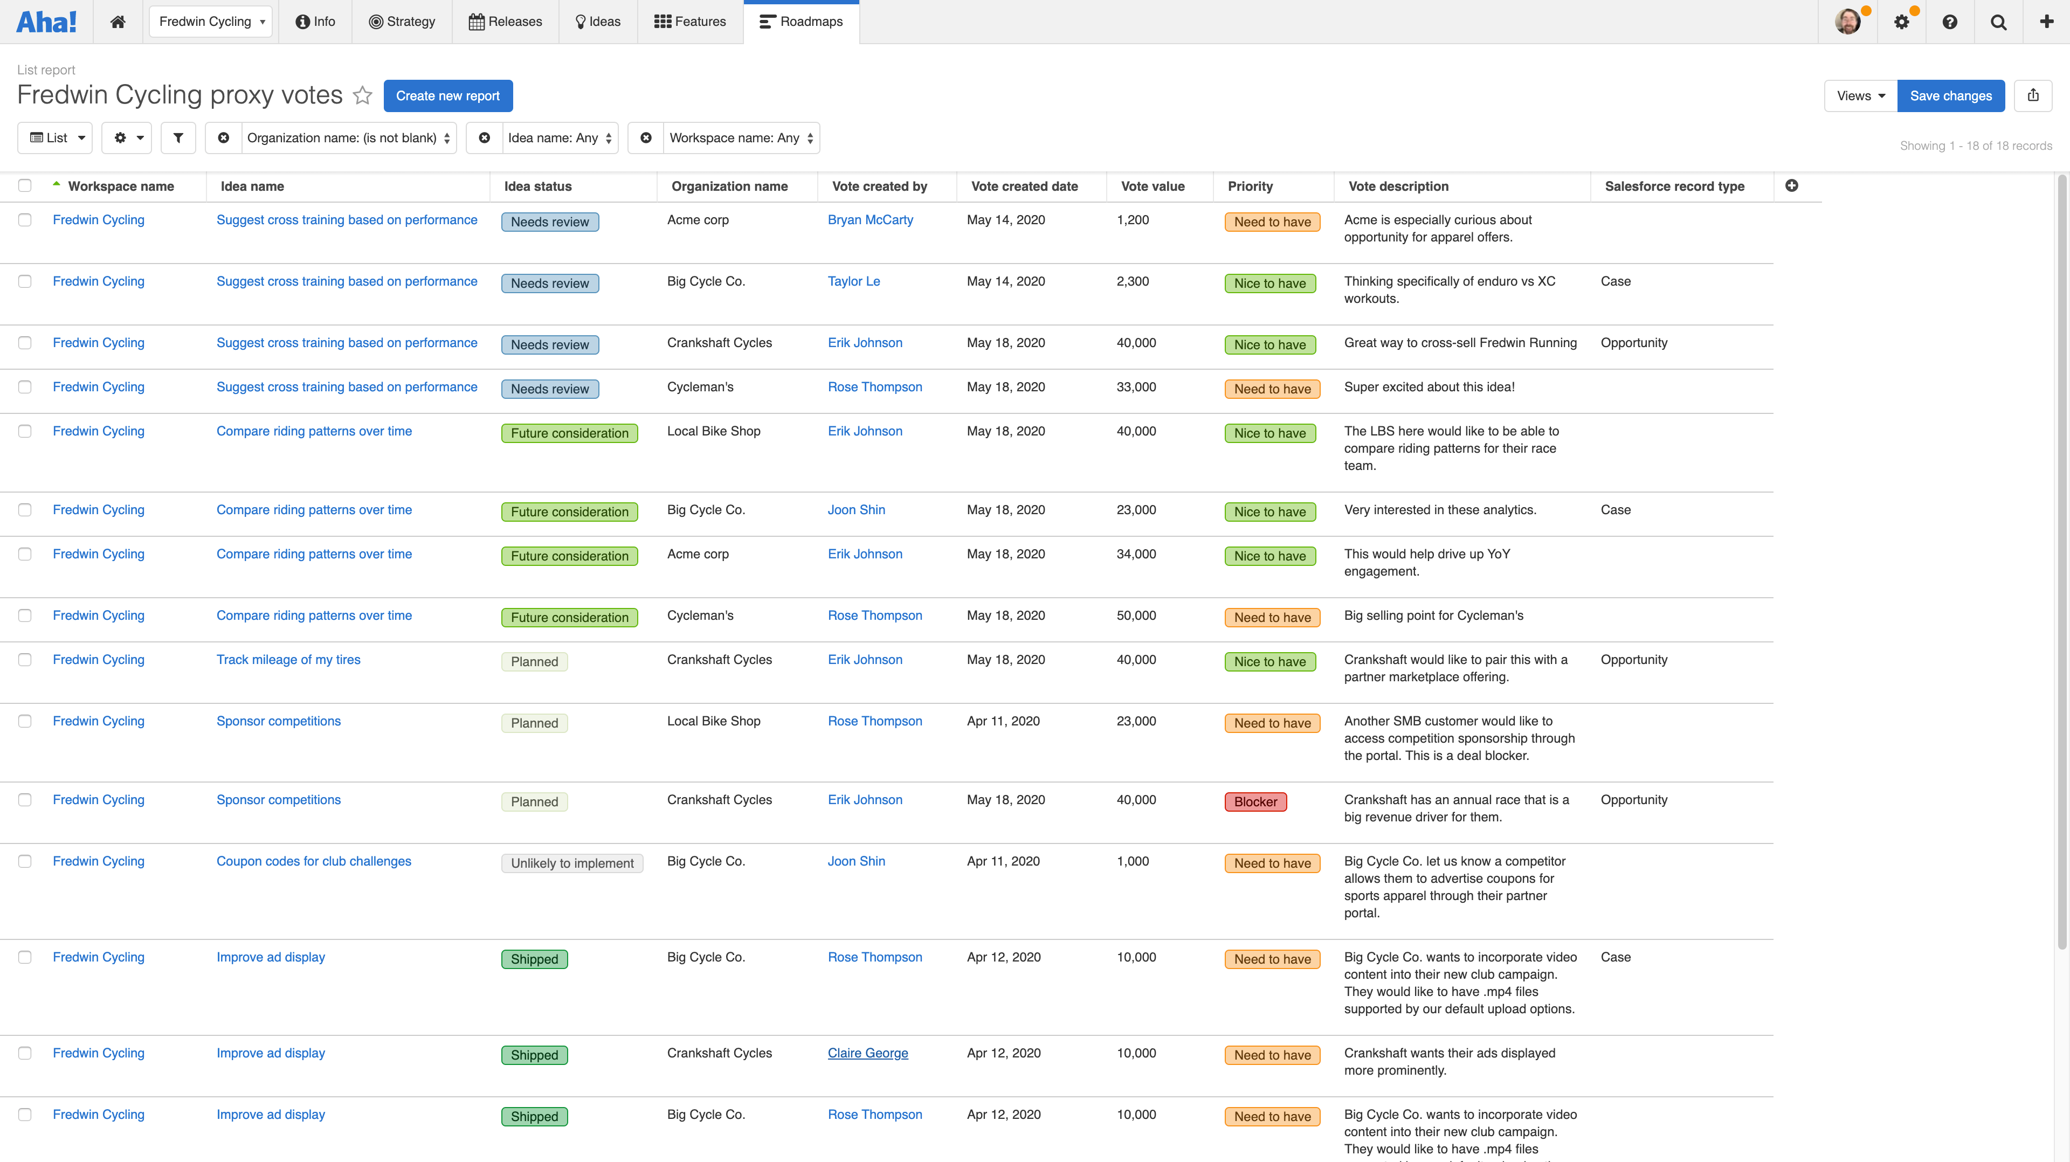Image resolution: width=2070 pixels, height=1162 pixels.
Task: Open the report customization gear icon
Action: pyautogui.click(x=126, y=137)
